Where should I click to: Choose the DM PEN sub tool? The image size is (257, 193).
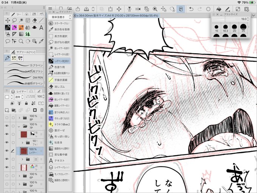[24, 77]
